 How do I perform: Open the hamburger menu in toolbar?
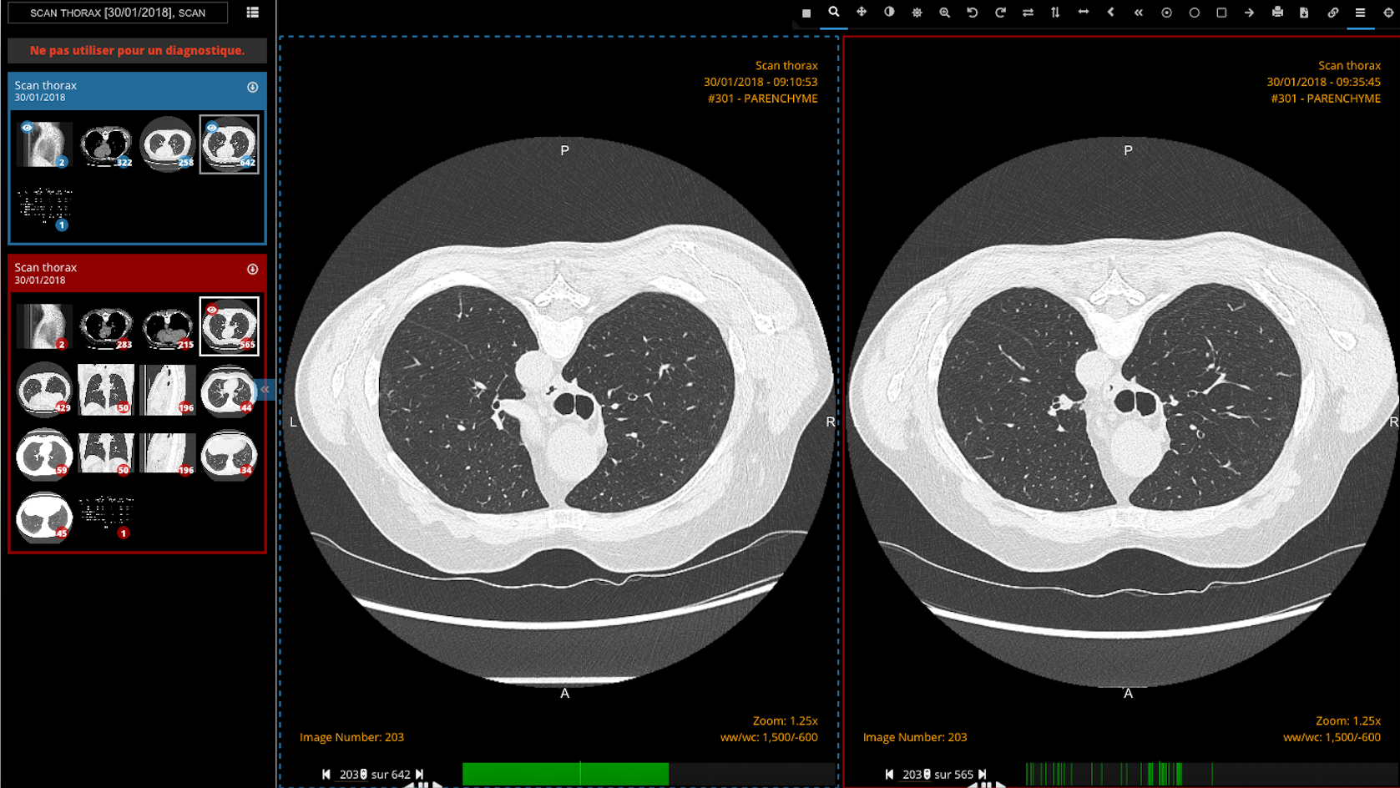click(1360, 13)
